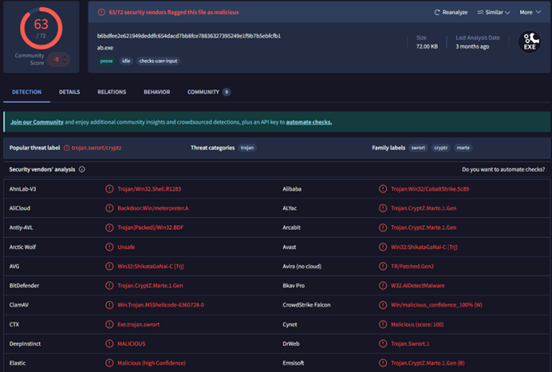Click the DrWeb detection alert icon

383,344
